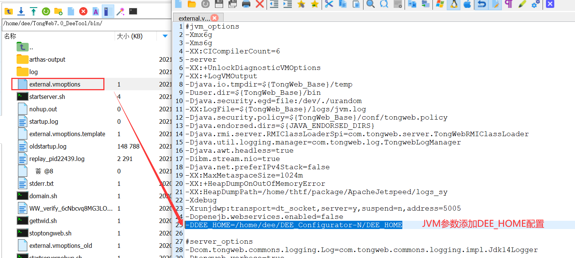Open editor settings gears icon
The image size is (575, 258).
[x=535, y=4]
